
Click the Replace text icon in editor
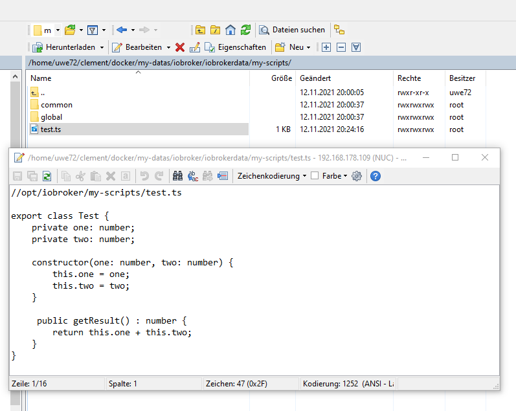[x=192, y=176]
